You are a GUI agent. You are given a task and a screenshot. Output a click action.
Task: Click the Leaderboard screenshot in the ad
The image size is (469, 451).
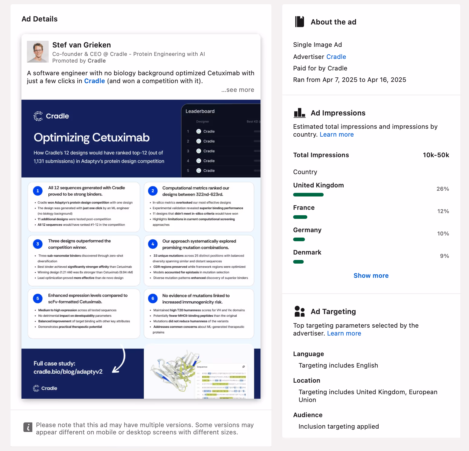[x=221, y=139]
